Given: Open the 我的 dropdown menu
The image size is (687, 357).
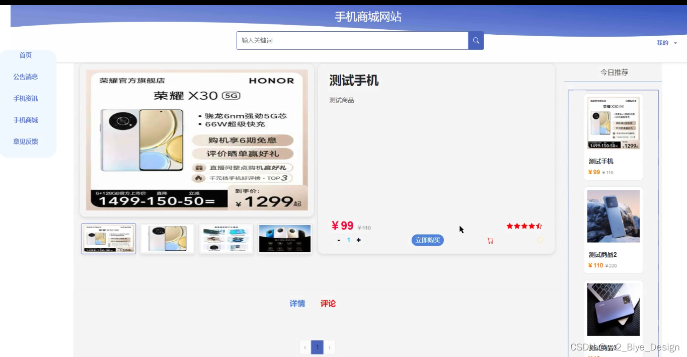Looking at the screenshot, I should tap(667, 43).
